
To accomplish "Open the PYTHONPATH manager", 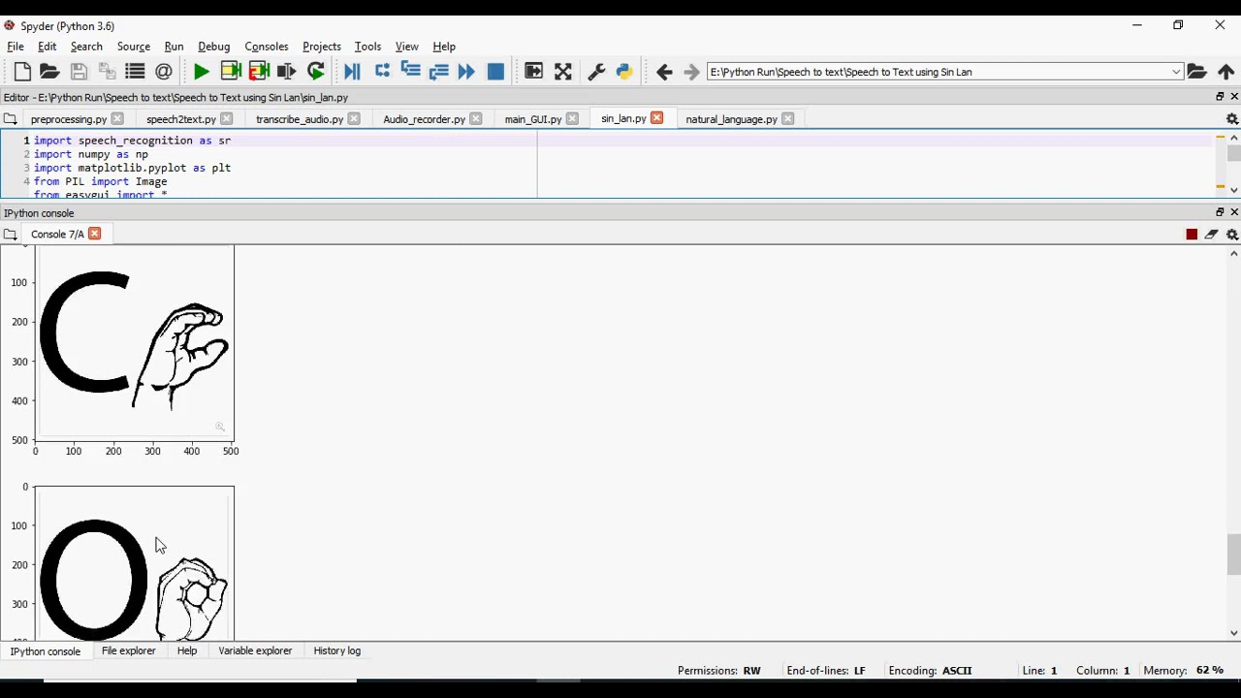I will point(624,72).
